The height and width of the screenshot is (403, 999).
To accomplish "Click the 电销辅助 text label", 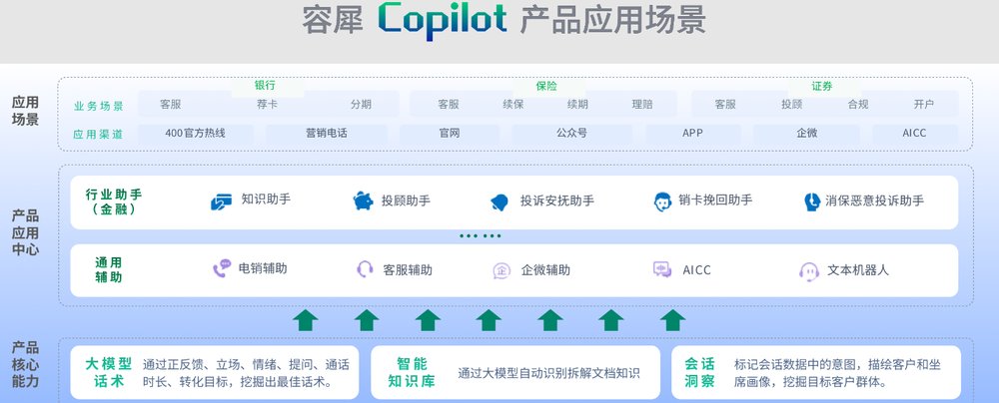I will (263, 268).
